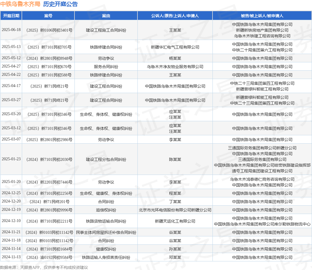
Task: Click the 公诉人/原告/上诉人/申请人 column header
Action: (175, 16)
